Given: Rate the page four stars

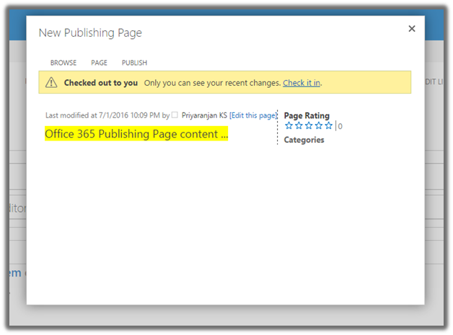Looking at the screenshot, I should click(x=319, y=125).
